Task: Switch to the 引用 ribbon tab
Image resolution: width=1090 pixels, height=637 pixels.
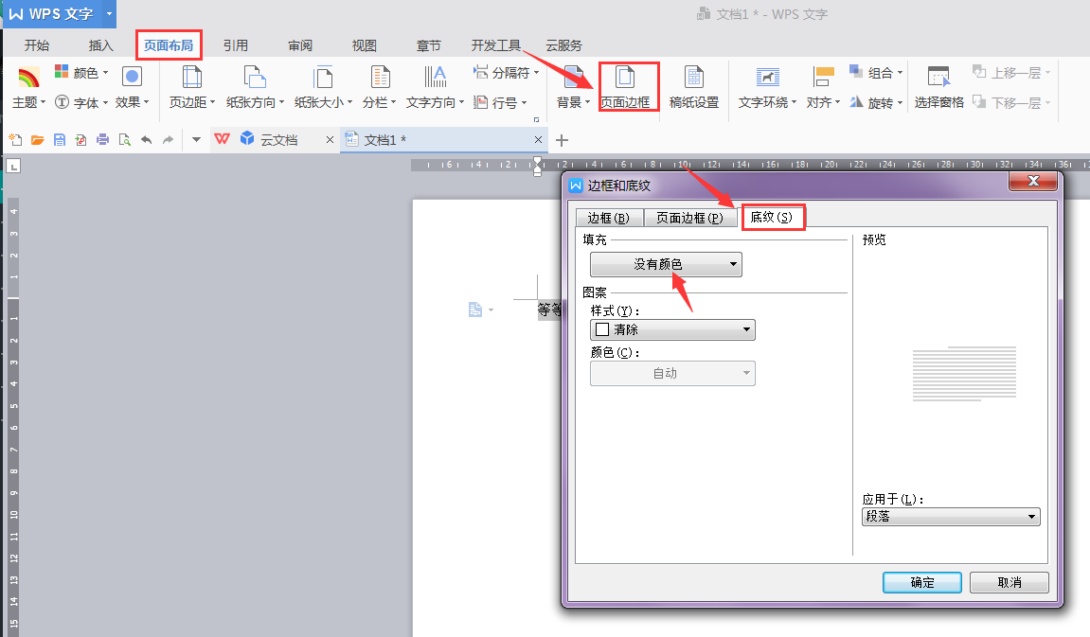Action: click(236, 45)
